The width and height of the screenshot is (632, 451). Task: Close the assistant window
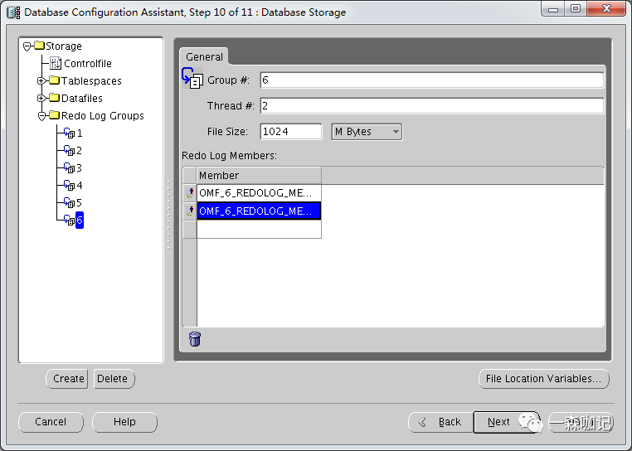(606, 9)
